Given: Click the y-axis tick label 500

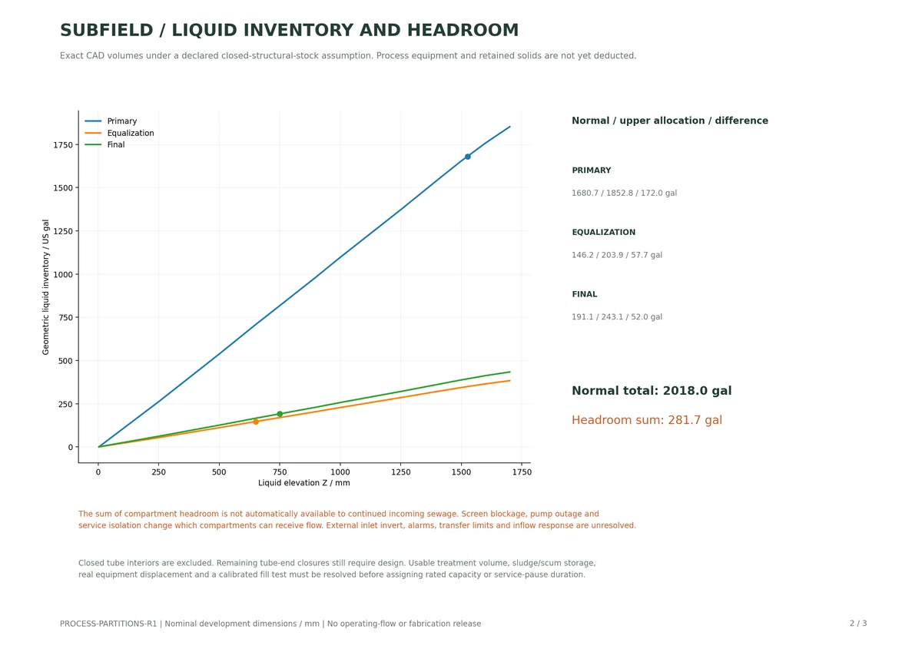Looking at the screenshot, I should [65, 361].
